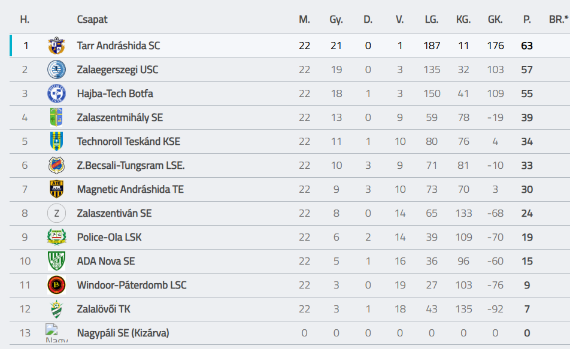Click the P. points column header
This screenshot has height=349, width=570.
tap(527, 19)
